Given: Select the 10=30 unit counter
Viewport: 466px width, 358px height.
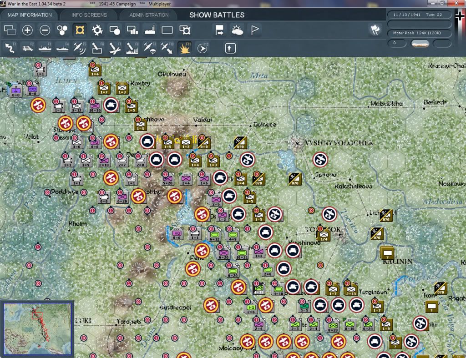Looking at the screenshot, I should tap(95, 106).
